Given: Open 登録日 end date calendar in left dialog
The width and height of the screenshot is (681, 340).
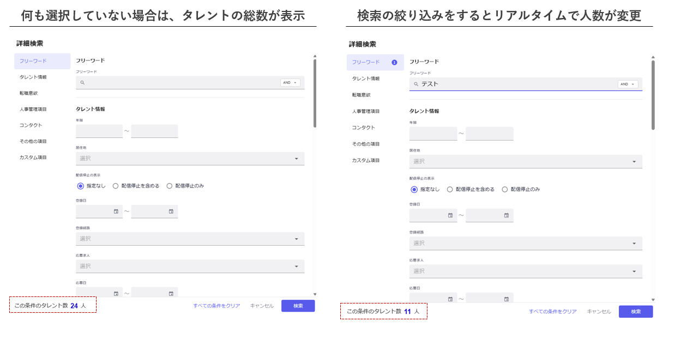Looking at the screenshot, I should tap(171, 211).
